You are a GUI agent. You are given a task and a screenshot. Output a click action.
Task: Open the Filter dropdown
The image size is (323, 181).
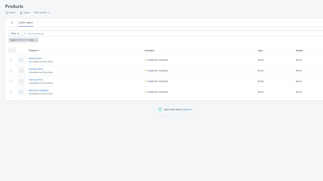[15, 33]
